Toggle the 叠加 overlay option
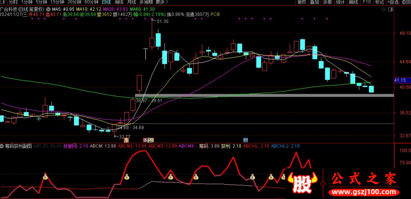This screenshot has height=199, width=411. pyautogui.click(x=314, y=2)
